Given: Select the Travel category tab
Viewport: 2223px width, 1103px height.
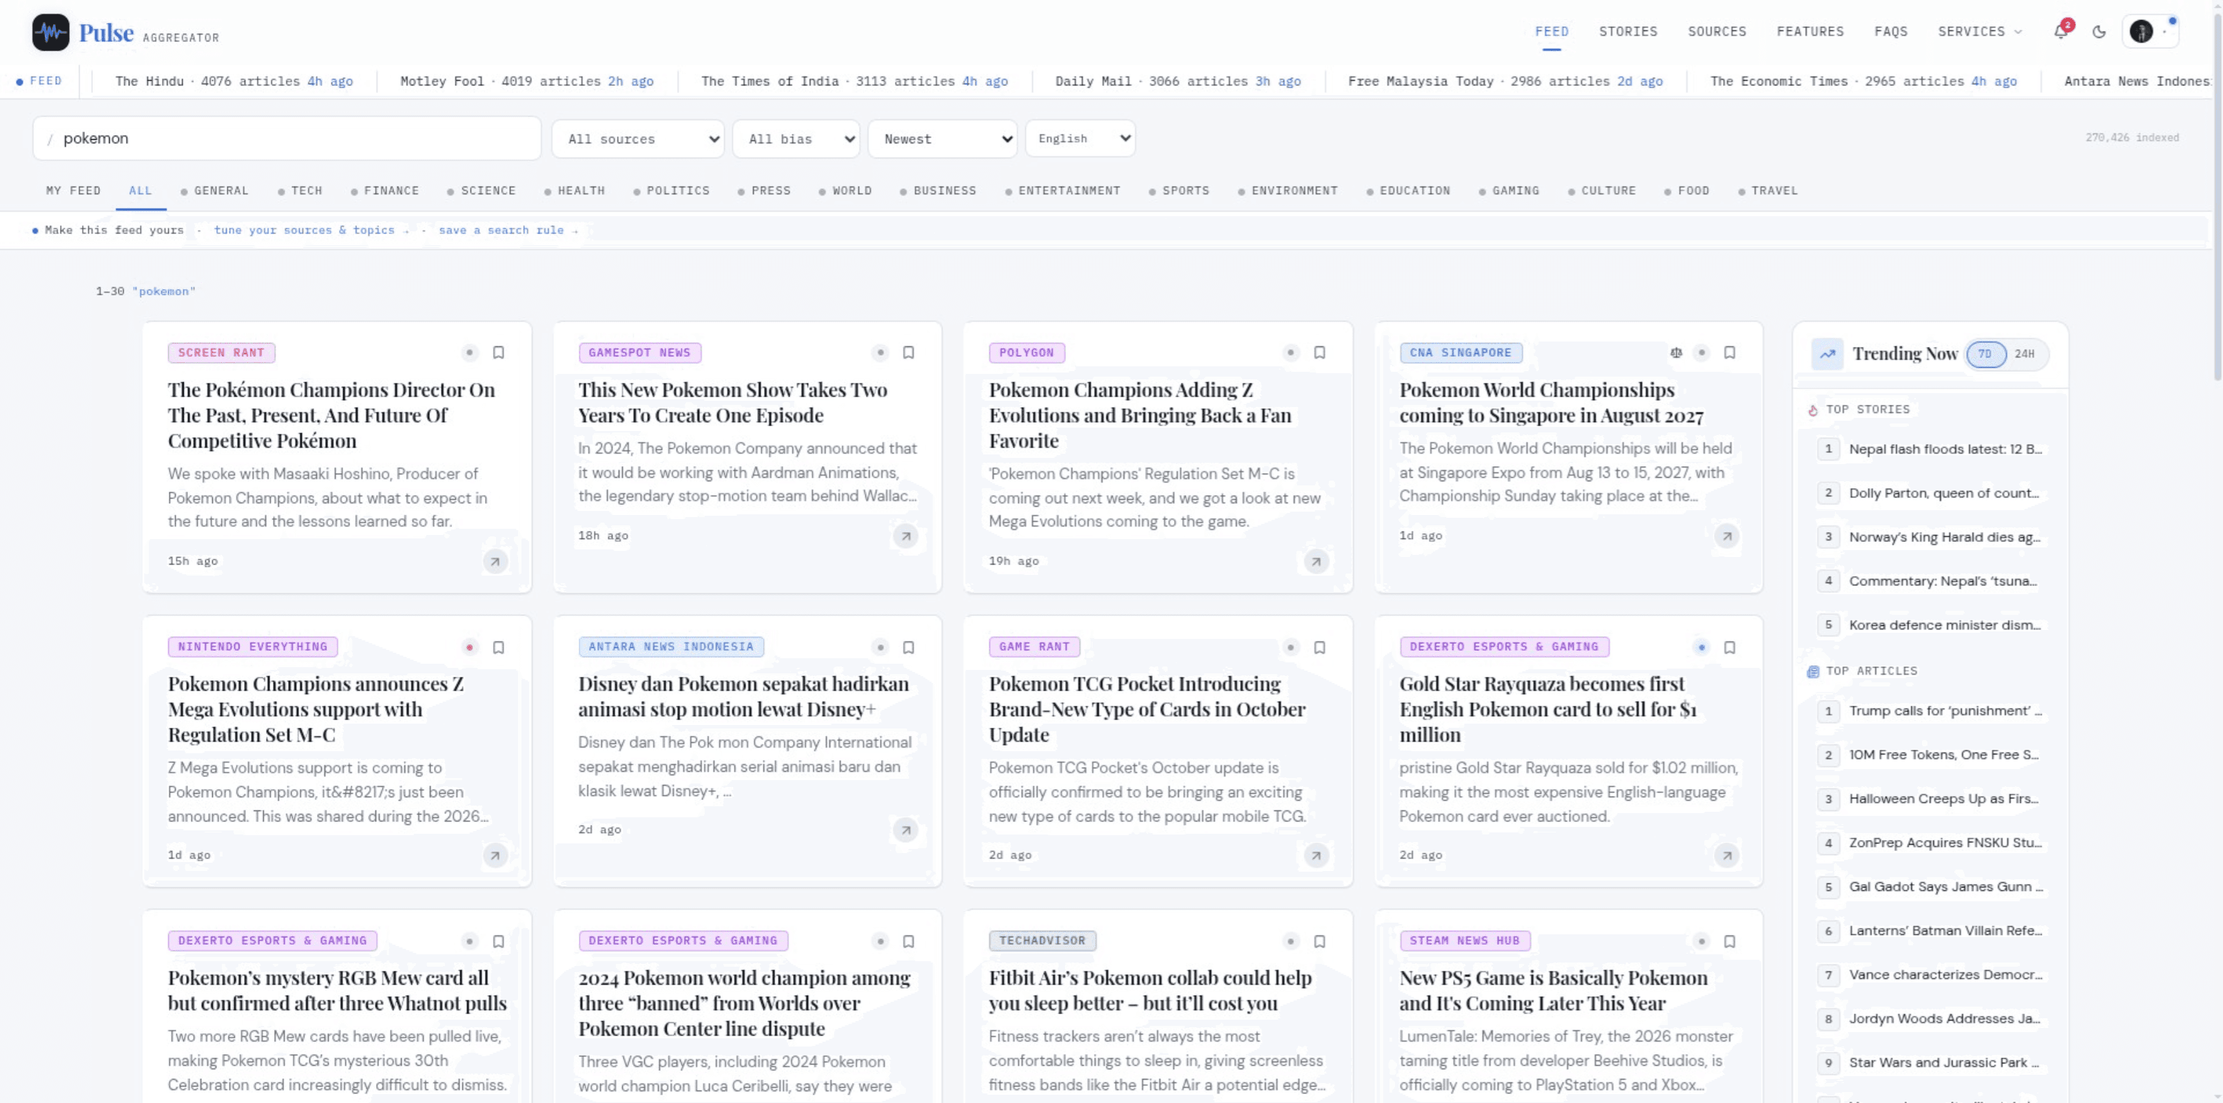Looking at the screenshot, I should click(x=1768, y=191).
